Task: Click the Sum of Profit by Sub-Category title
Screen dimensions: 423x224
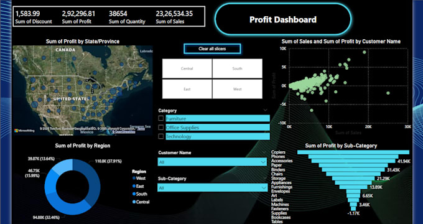Action: click(x=341, y=146)
